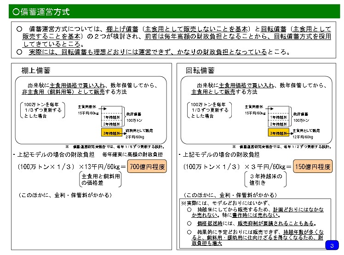Click yellow 3年持越米 box in 棚上備蓄 diagram
344x255 pixels.
point(112,133)
